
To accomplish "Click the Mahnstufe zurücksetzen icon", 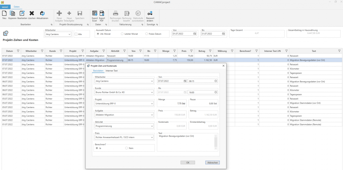I will point(138,13).
